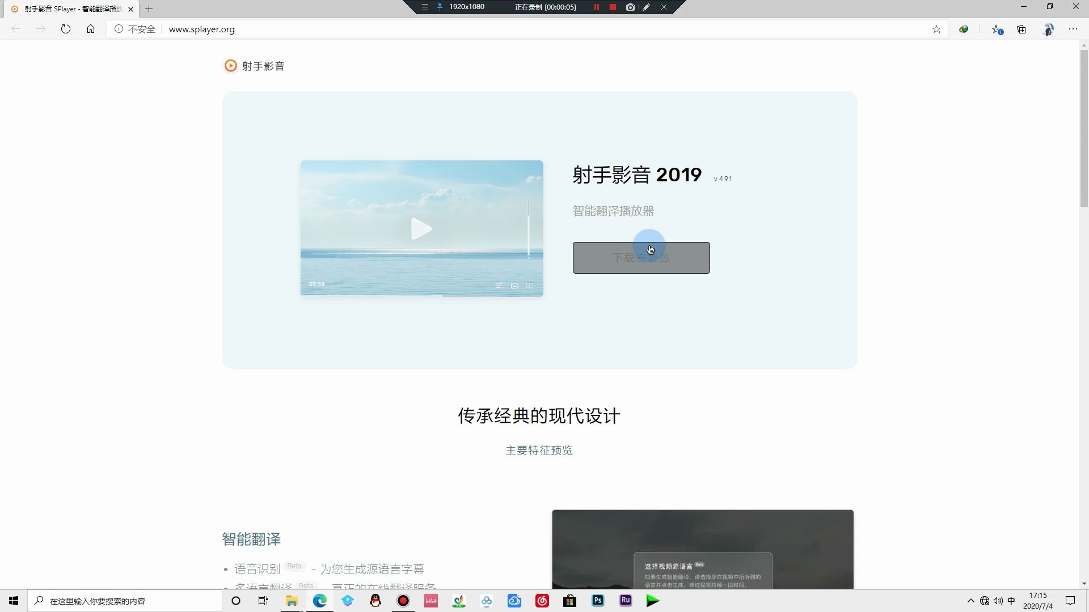This screenshot has width=1089, height=612.
Task: Take a screenshot with recorder camera icon
Action: tap(630, 7)
